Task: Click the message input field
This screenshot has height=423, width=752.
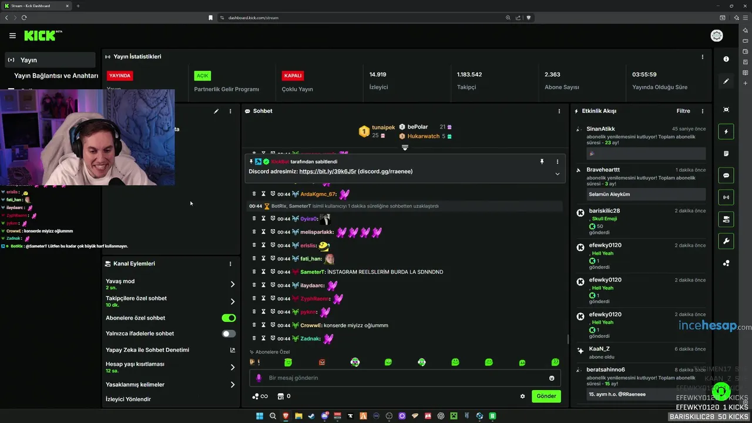Action: [405, 378]
